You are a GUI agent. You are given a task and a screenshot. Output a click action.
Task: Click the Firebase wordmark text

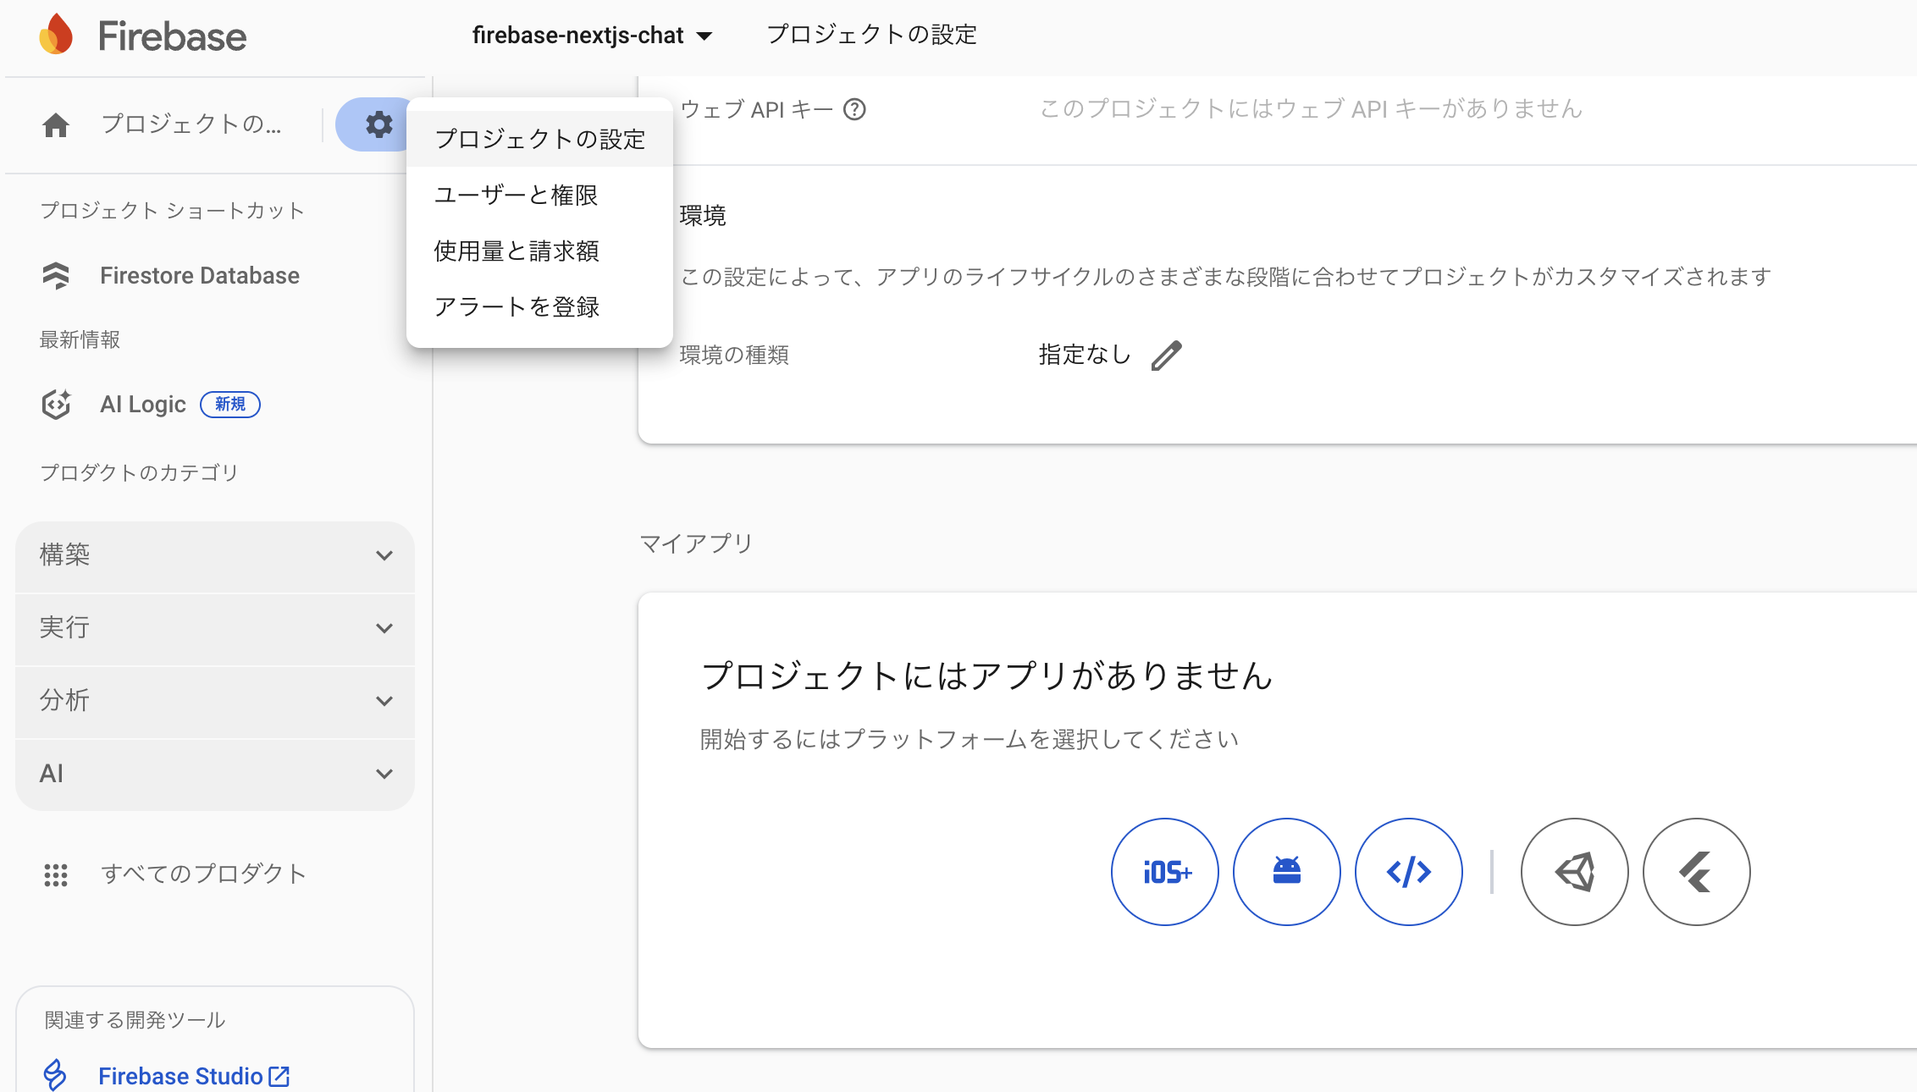click(x=172, y=36)
